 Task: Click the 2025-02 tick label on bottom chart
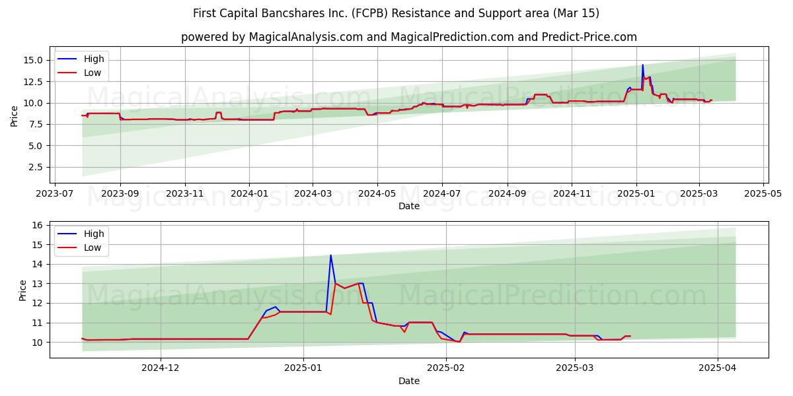pos(446,369)
